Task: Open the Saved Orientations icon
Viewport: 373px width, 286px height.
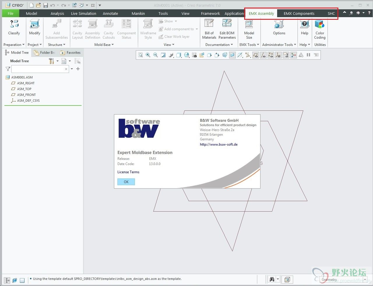Action: (x=187, y=55)
